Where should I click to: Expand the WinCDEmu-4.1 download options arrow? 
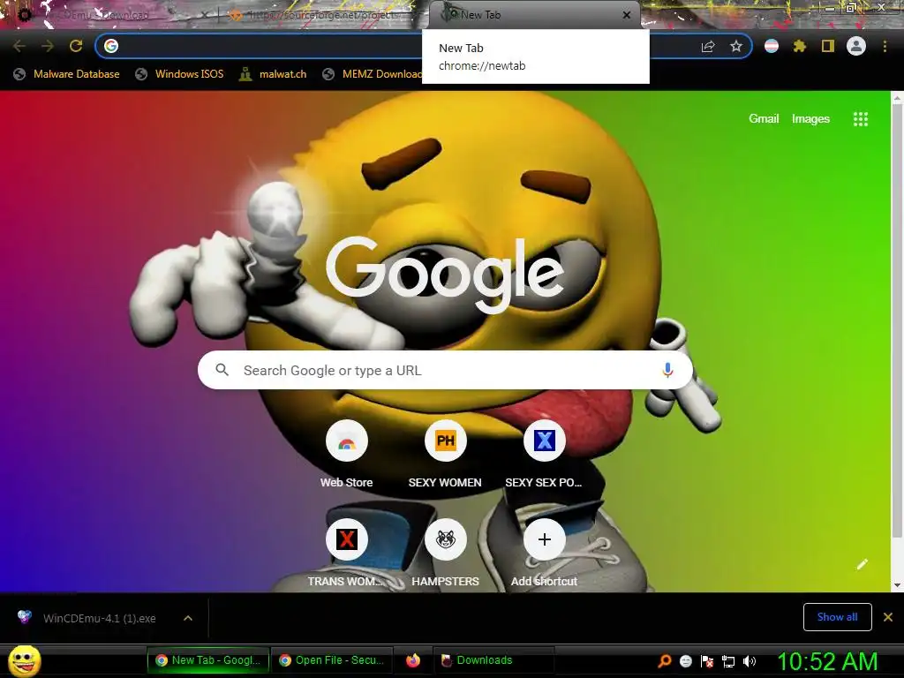tap(188, 618)
